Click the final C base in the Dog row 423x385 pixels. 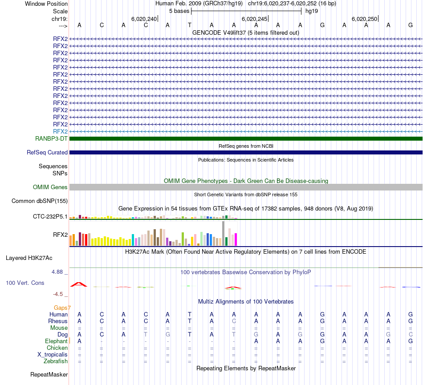411,334
